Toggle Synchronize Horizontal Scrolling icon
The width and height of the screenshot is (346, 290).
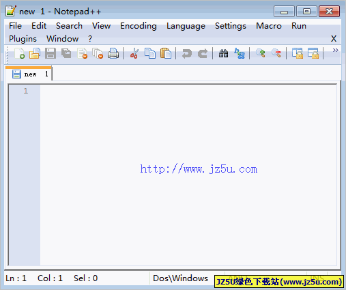click(x=313, y=53)
